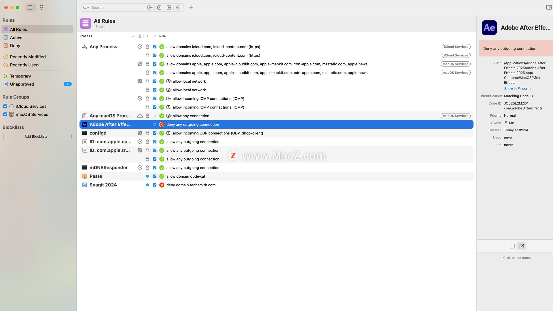Click gear icon on com.apple.oc... row

click(x=140, y=142)
